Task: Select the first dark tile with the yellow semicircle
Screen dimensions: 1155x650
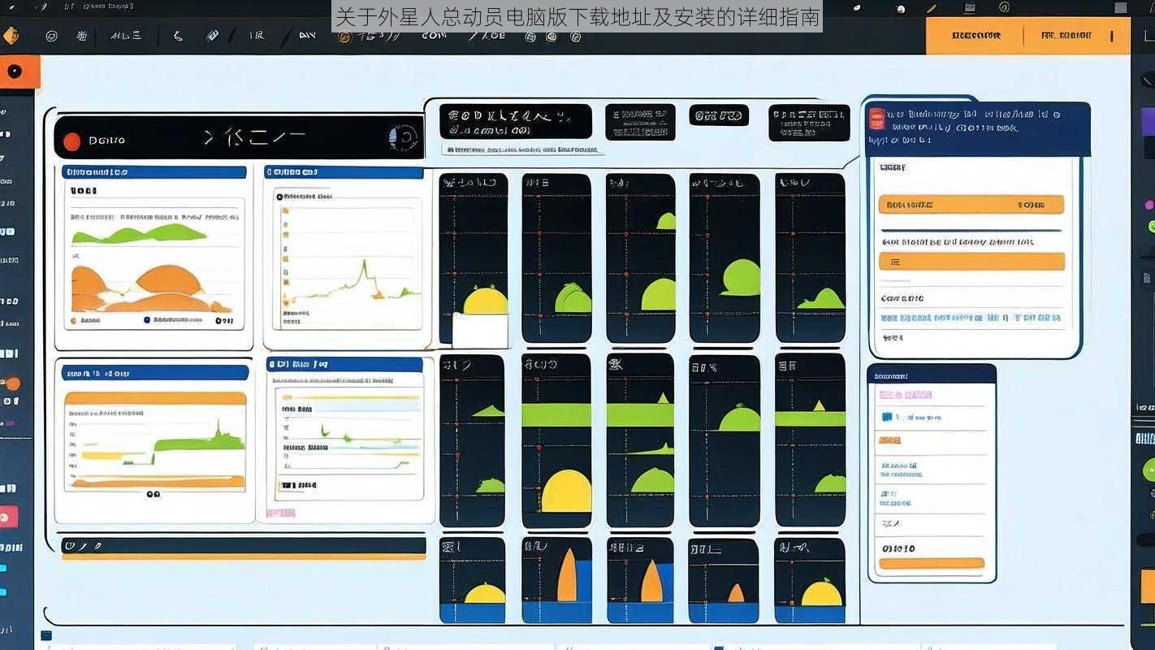Action: (x=474, y=258)
